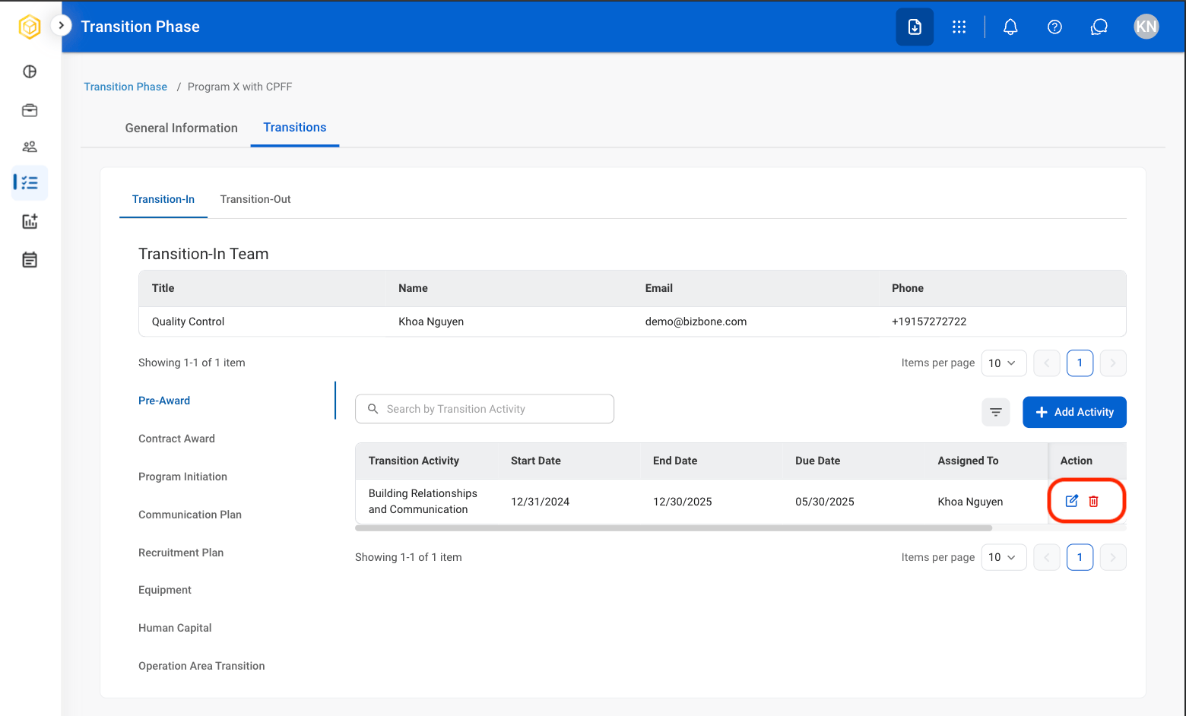Screen dimensions: 1186x716
Task: Open the calendar icon in left sidebar
Action: pyautogui.click(x=30, y=260)
